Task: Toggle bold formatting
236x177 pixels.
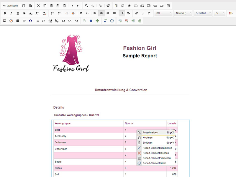Action: (x=5, y=13)
